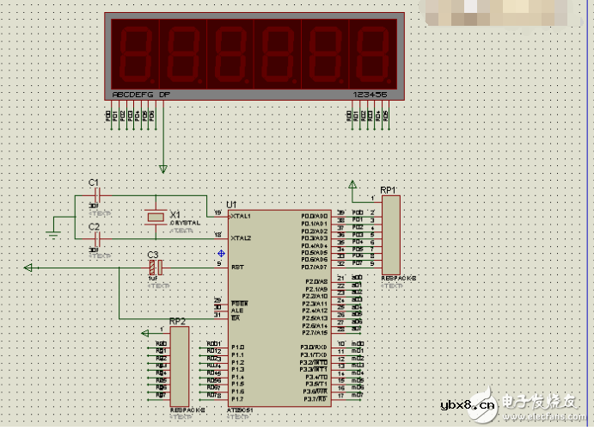
Task: Select the C2 capacitor symbol
Action: pos(95,237)
